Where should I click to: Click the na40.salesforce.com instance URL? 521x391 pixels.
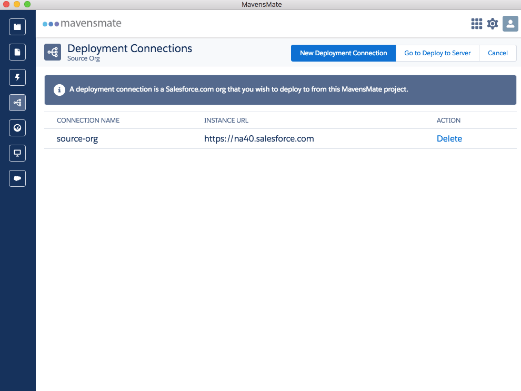tap(259, 139)
